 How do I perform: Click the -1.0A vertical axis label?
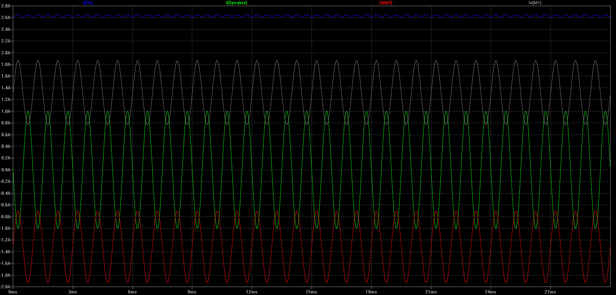click(x=5, y=228)
